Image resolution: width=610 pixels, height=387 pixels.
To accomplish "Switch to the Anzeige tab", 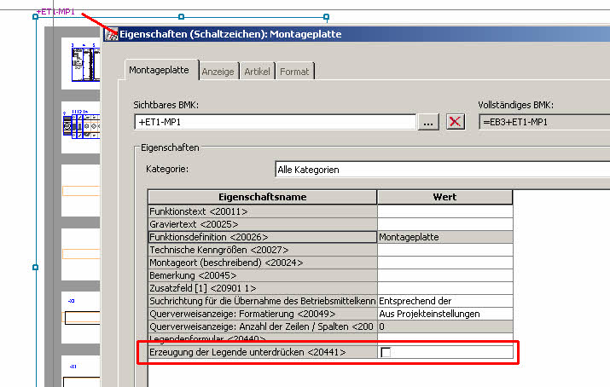I will click(218, 72).
